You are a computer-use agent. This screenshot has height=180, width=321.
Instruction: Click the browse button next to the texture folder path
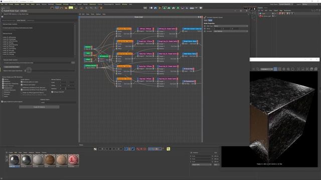pyautogui.click(x=73, y=62)
